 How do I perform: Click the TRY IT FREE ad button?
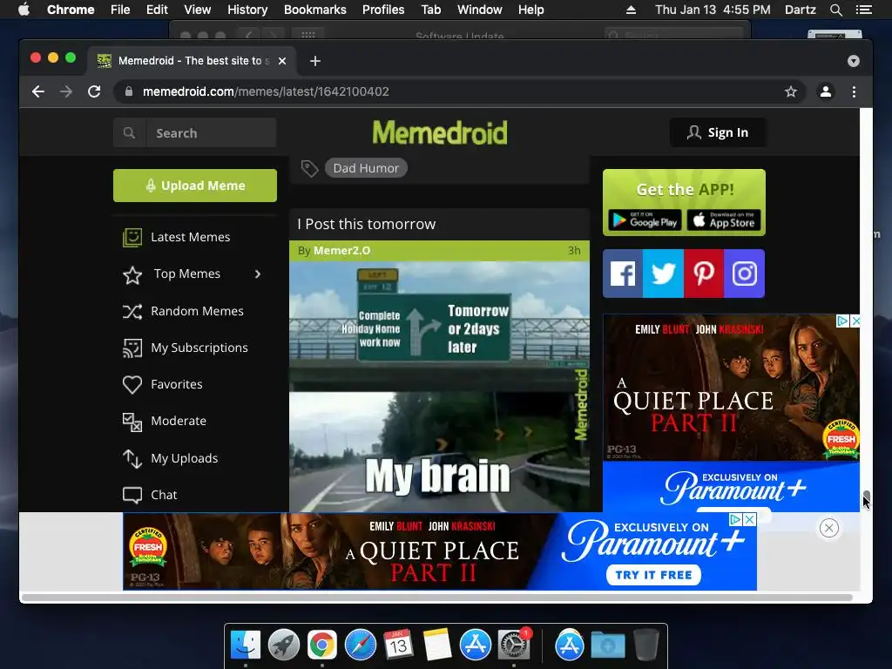click(653, 575)
